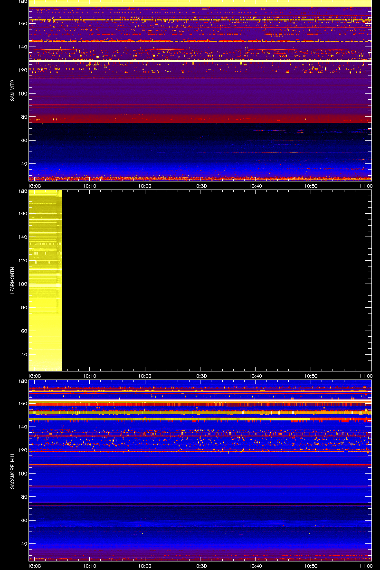
Task: Select the Sagamore Hill spectrogram panel
Action: 200,470
